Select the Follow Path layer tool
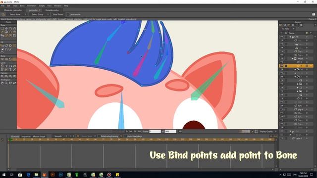This screenshot has height=178, width=317. pos(10,66)
